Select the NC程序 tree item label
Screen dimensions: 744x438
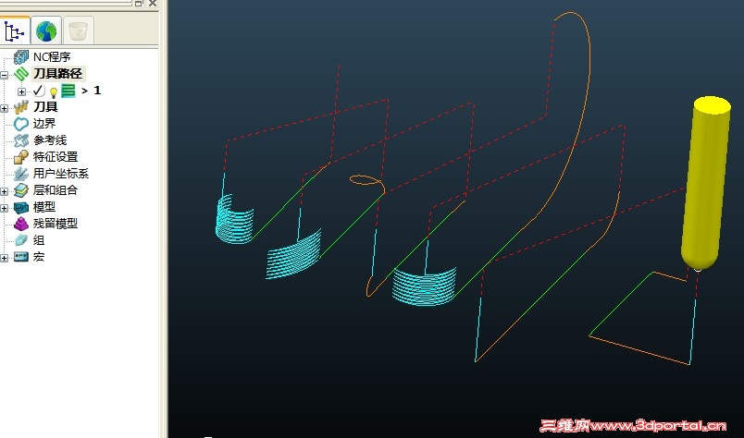click(x=52, y=57)
